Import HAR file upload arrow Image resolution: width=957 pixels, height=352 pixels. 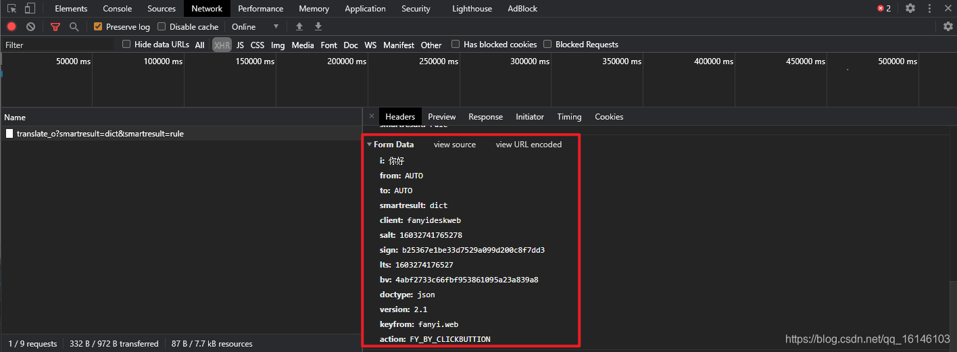[299, 26]
